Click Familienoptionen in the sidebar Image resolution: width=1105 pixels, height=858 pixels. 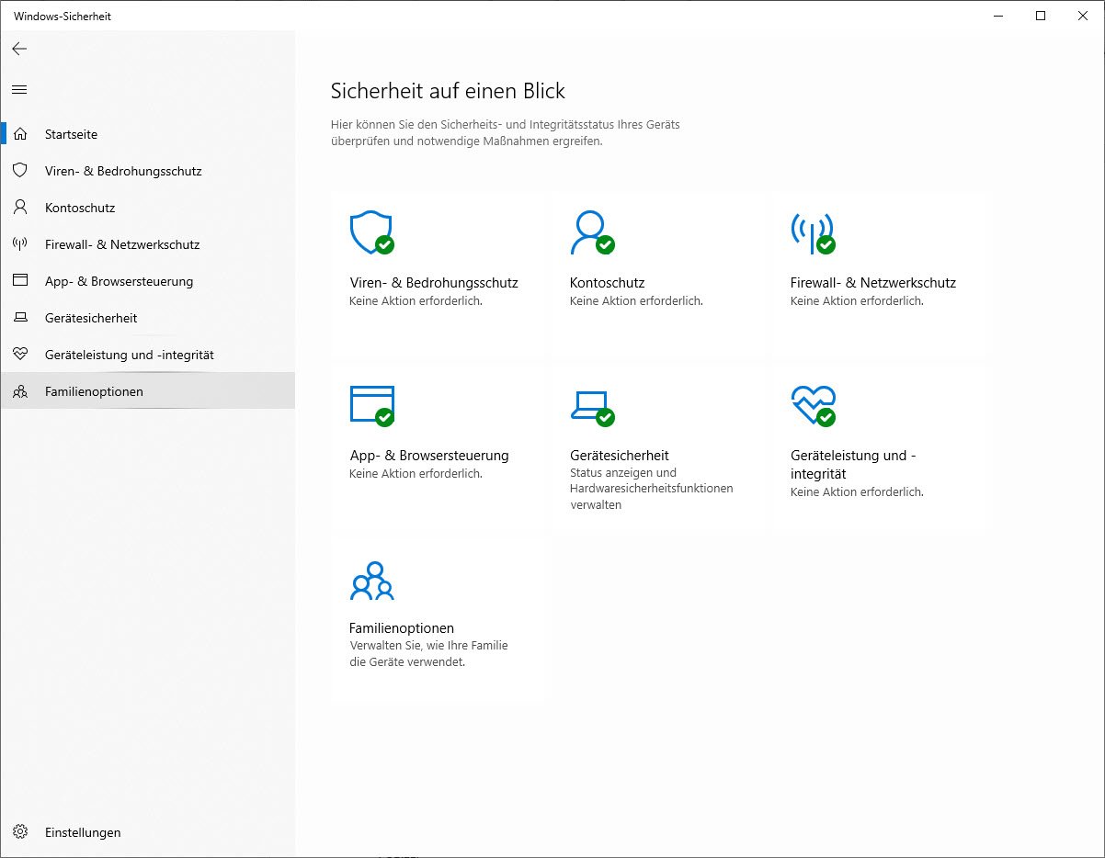point(94,391)
